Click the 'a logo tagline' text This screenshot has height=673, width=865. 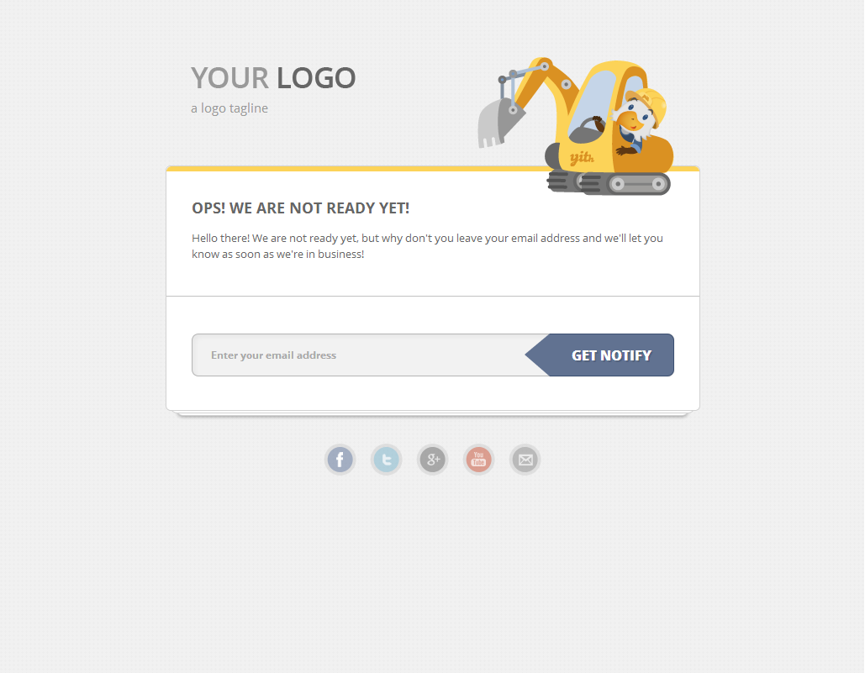(229, 108)
